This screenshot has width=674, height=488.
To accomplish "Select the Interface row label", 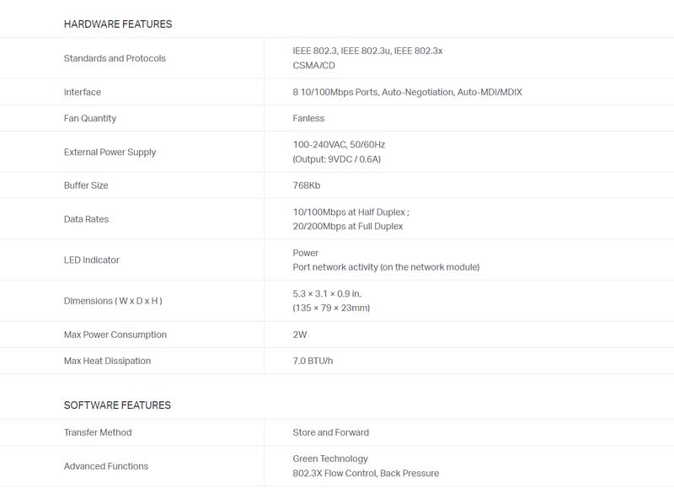I will (82, 92).
